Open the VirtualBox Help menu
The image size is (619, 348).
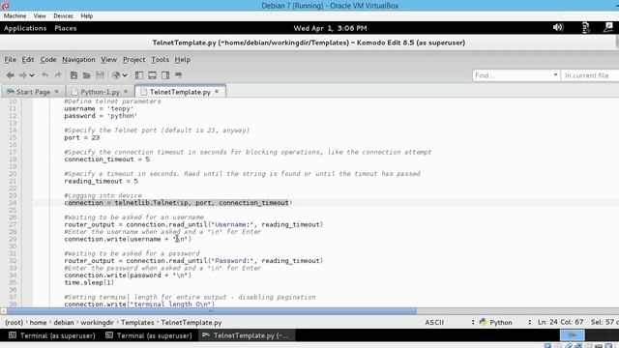[x=86, y=16]
